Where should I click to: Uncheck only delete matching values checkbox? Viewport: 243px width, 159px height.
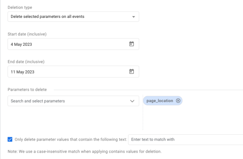point(10,140)
